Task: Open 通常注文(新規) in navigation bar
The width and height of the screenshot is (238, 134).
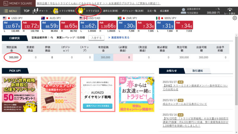Action: click(x=110, y=11)
